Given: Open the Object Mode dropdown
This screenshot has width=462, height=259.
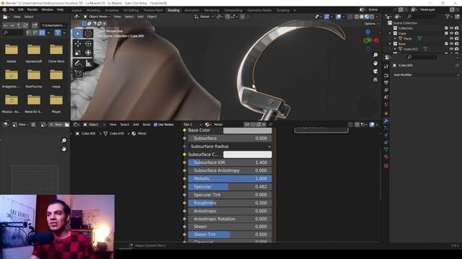Looking at the screenshot, I should 96,17.
